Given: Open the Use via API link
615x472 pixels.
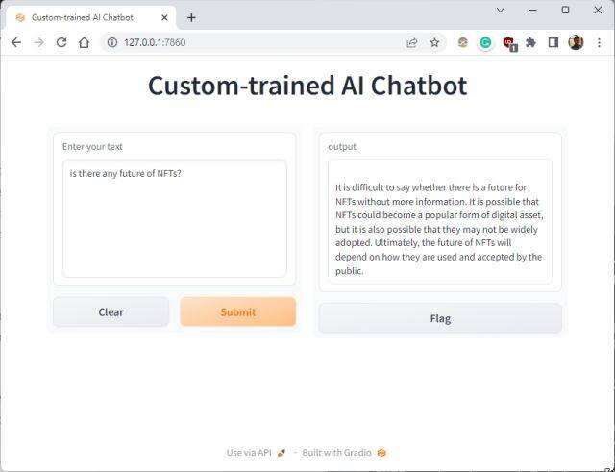Looking at the screenshot, I should [256, 453].
